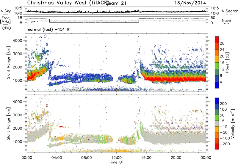This screenshot has height=164, width=238.
Task: Click the '2000' tick on the velocity panel
Action: (x=18, y=128)
